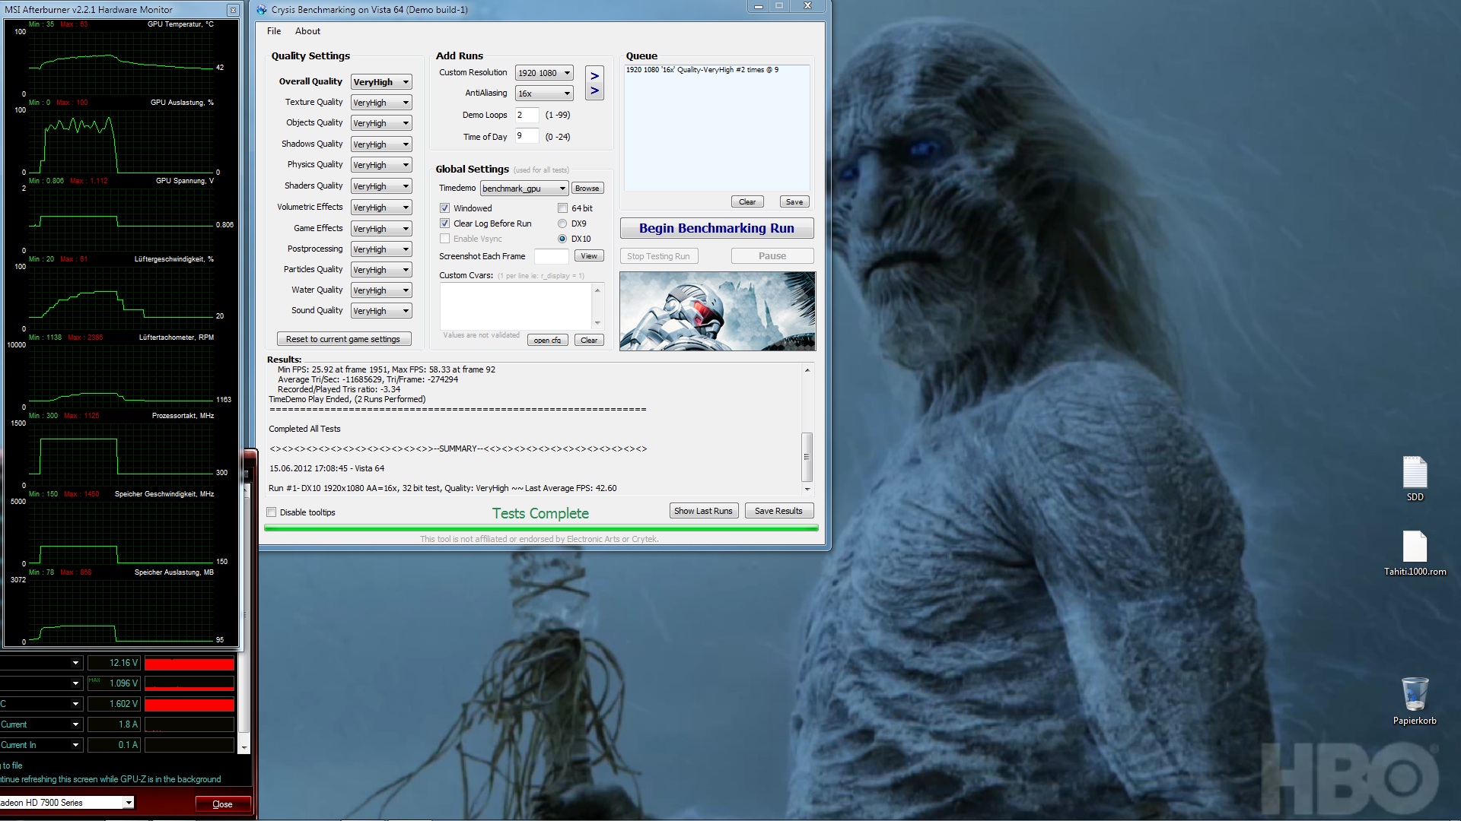Open the Papierkorb recycle bin
Screen dimensions: 1461x821
[x=1415, y=694]
